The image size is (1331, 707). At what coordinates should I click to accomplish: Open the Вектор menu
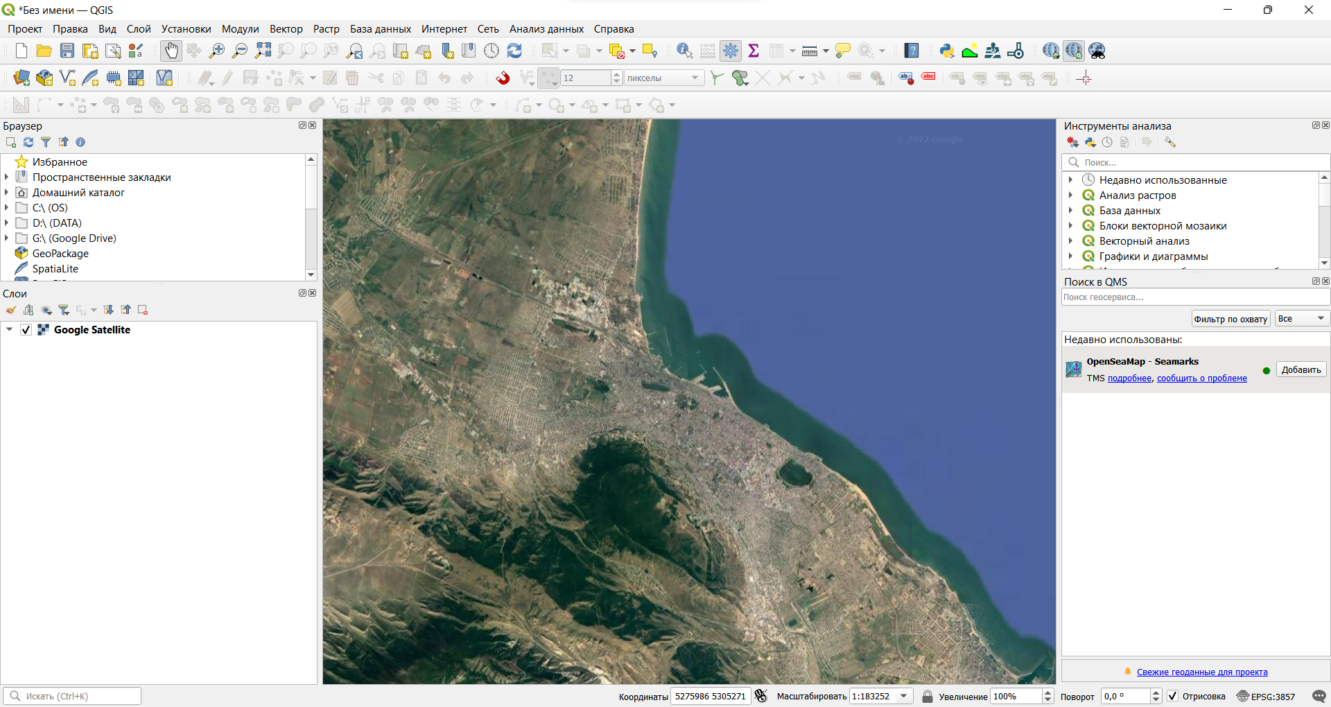coord(286,29)
